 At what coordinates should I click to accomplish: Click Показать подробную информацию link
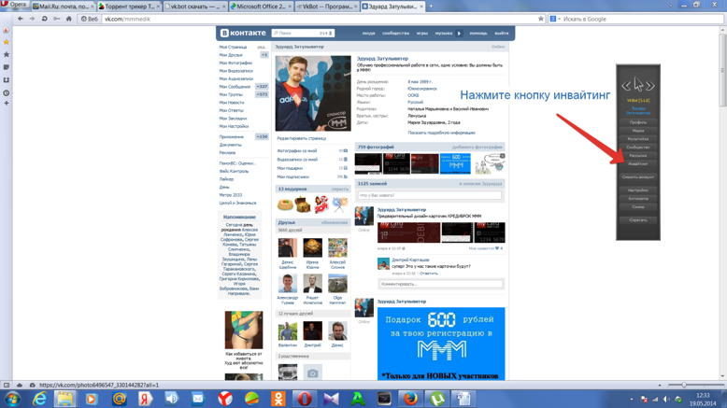click(x=441, y=133)
